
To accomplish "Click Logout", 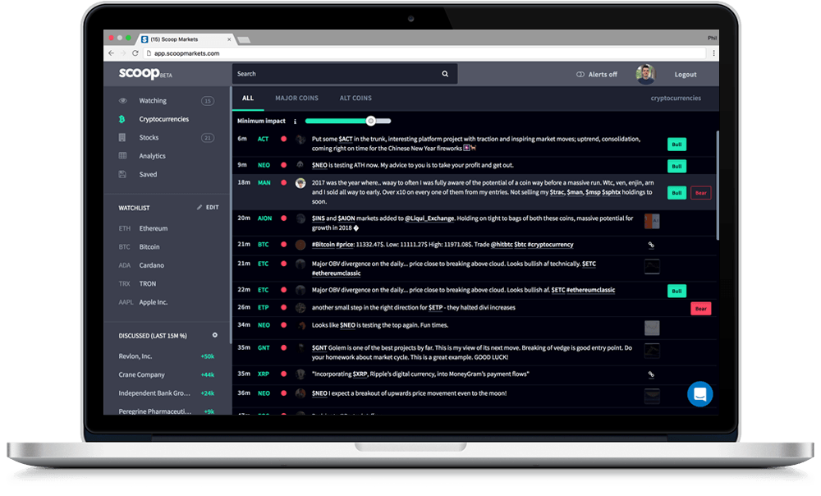I will point(686,75).
